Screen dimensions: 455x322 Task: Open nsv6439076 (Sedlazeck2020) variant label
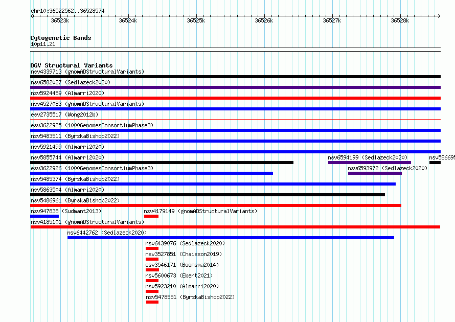(185, 243)
